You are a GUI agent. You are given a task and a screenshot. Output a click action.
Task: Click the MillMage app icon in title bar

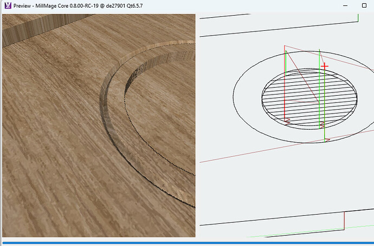pos(7,5)
